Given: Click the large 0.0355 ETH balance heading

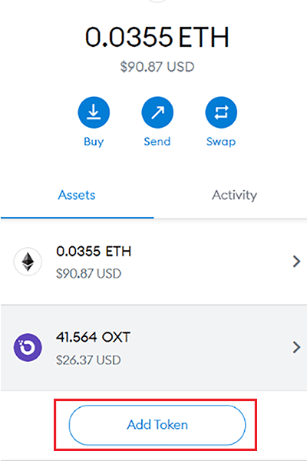Looking at the screenshot, I should click(x=157, y=37).
